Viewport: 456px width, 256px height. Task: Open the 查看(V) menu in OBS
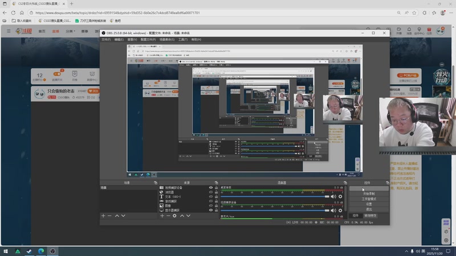(x=132, y=39)
